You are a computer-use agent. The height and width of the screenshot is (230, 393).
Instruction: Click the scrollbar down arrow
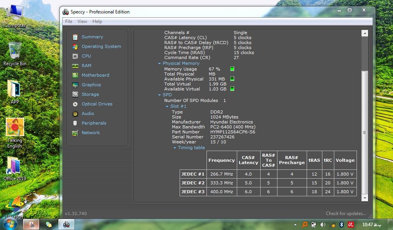click(365, 199)
